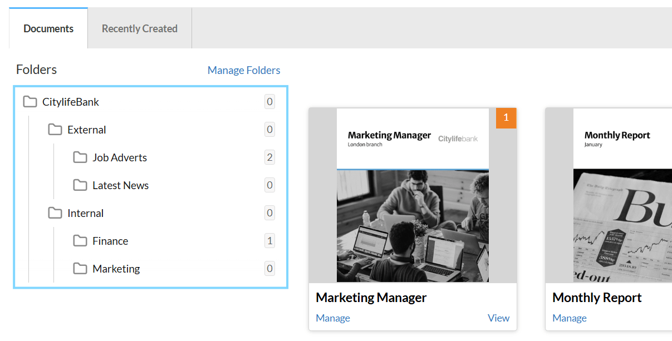
Task: Open the Recently Created tab
Action: pos(140,29)
